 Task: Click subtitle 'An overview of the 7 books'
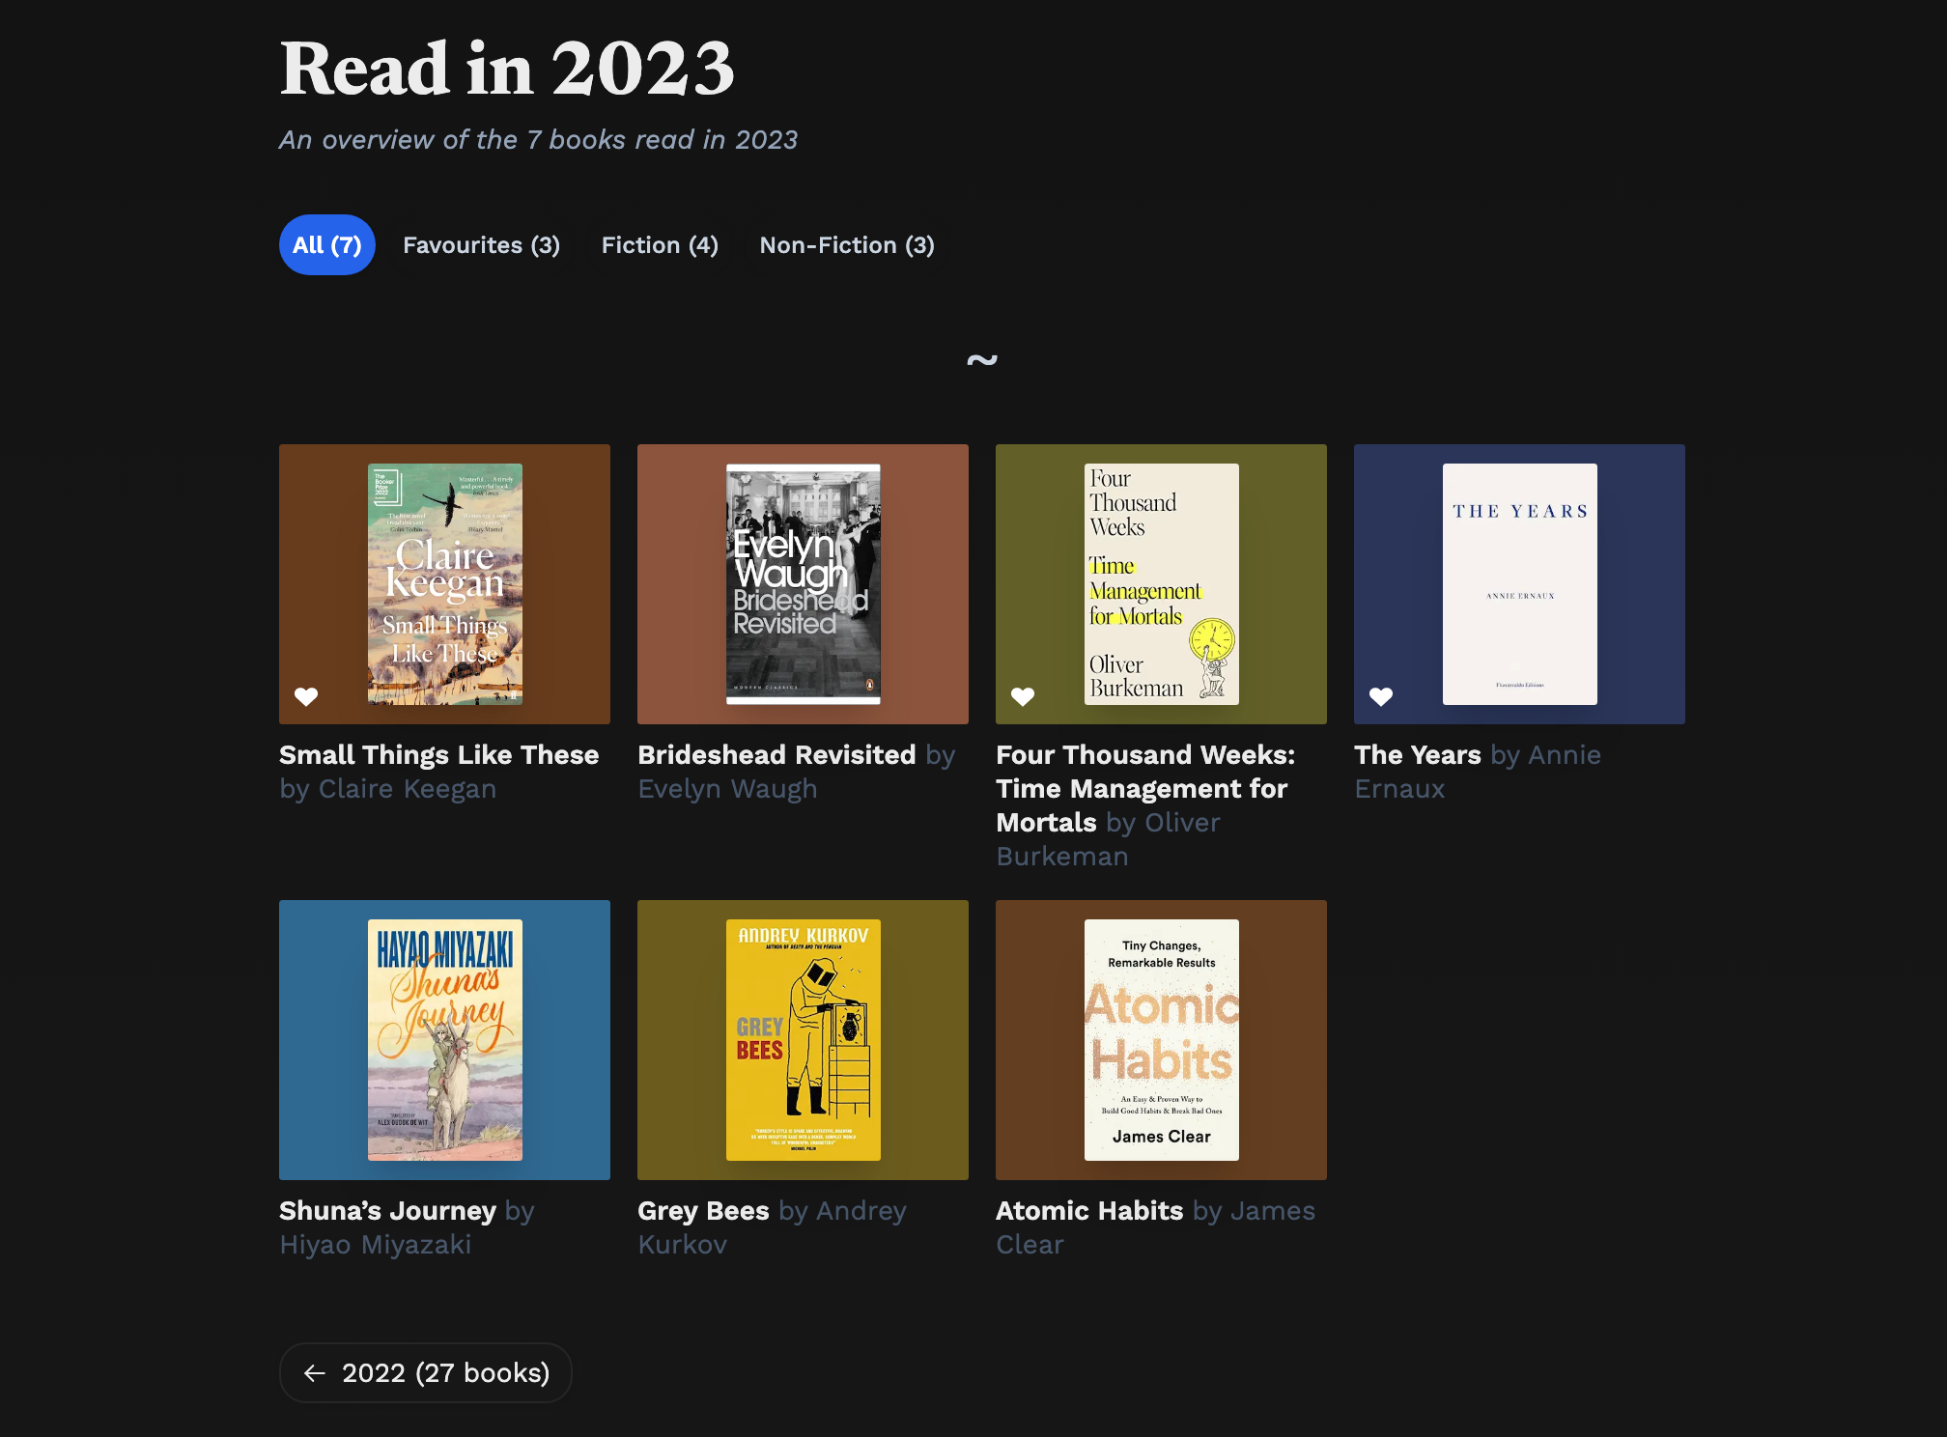[x=452, y=140]
